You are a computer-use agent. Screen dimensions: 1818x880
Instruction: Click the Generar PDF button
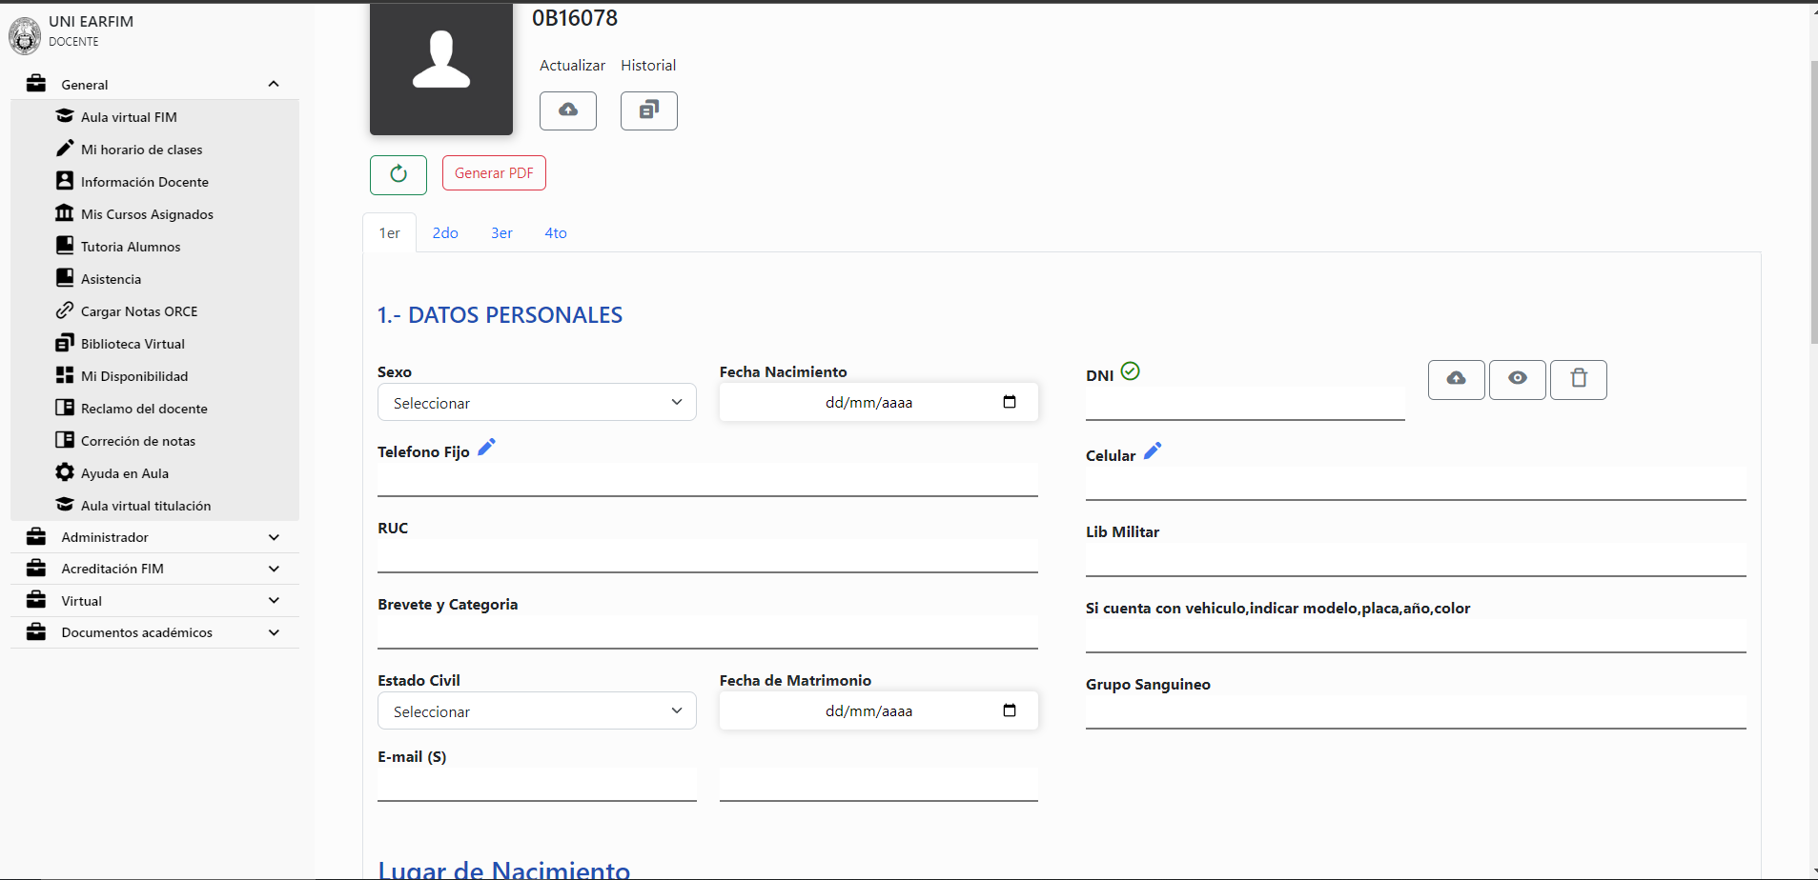click(493, 172)
